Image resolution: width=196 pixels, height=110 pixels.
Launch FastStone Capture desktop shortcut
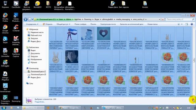(16, 53)
